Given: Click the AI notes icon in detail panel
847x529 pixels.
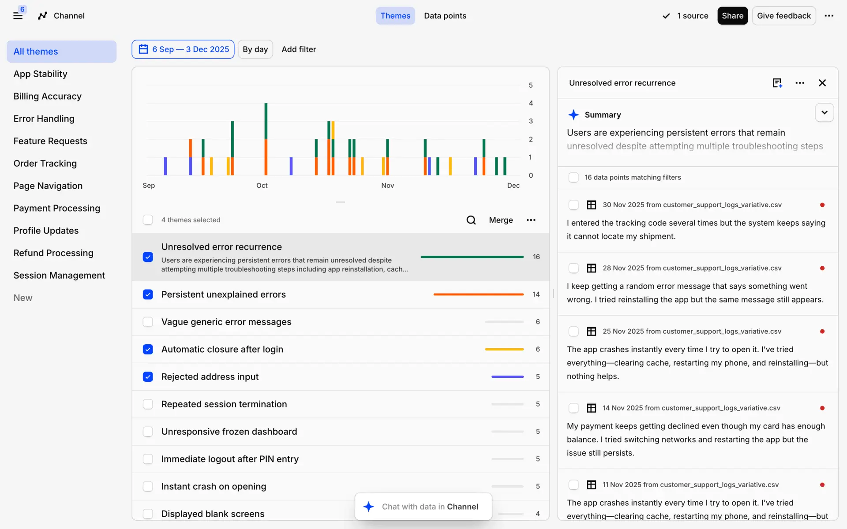Looking at the screenshot, I should tap(777, 83).
